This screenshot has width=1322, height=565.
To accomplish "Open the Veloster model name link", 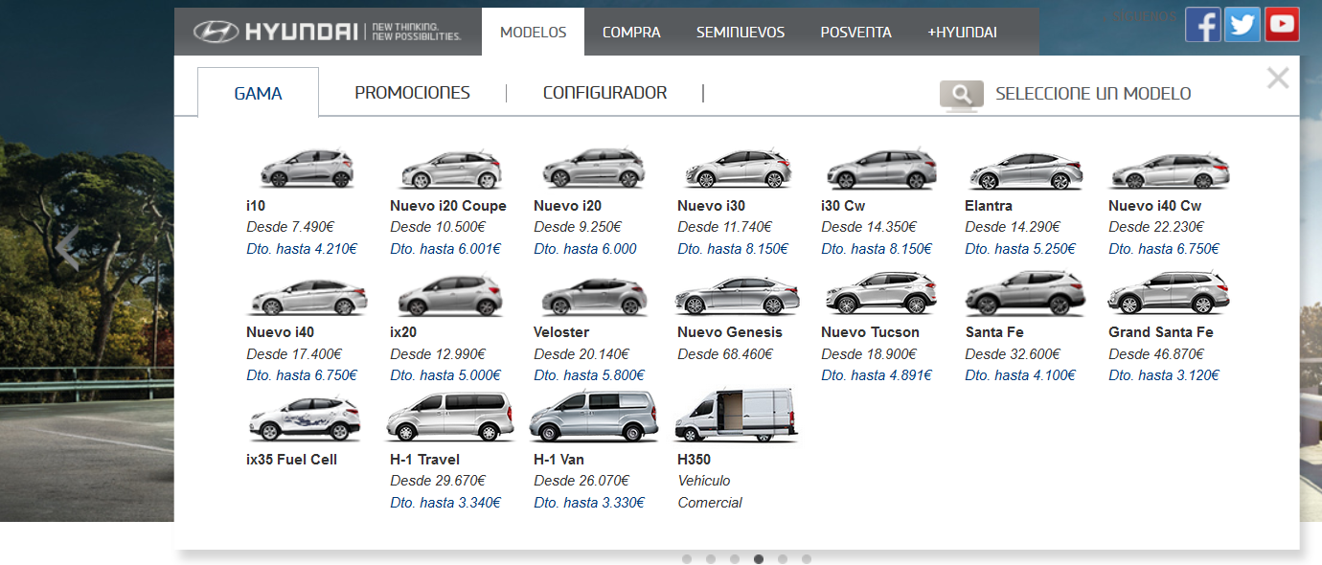I will [561, 332].
